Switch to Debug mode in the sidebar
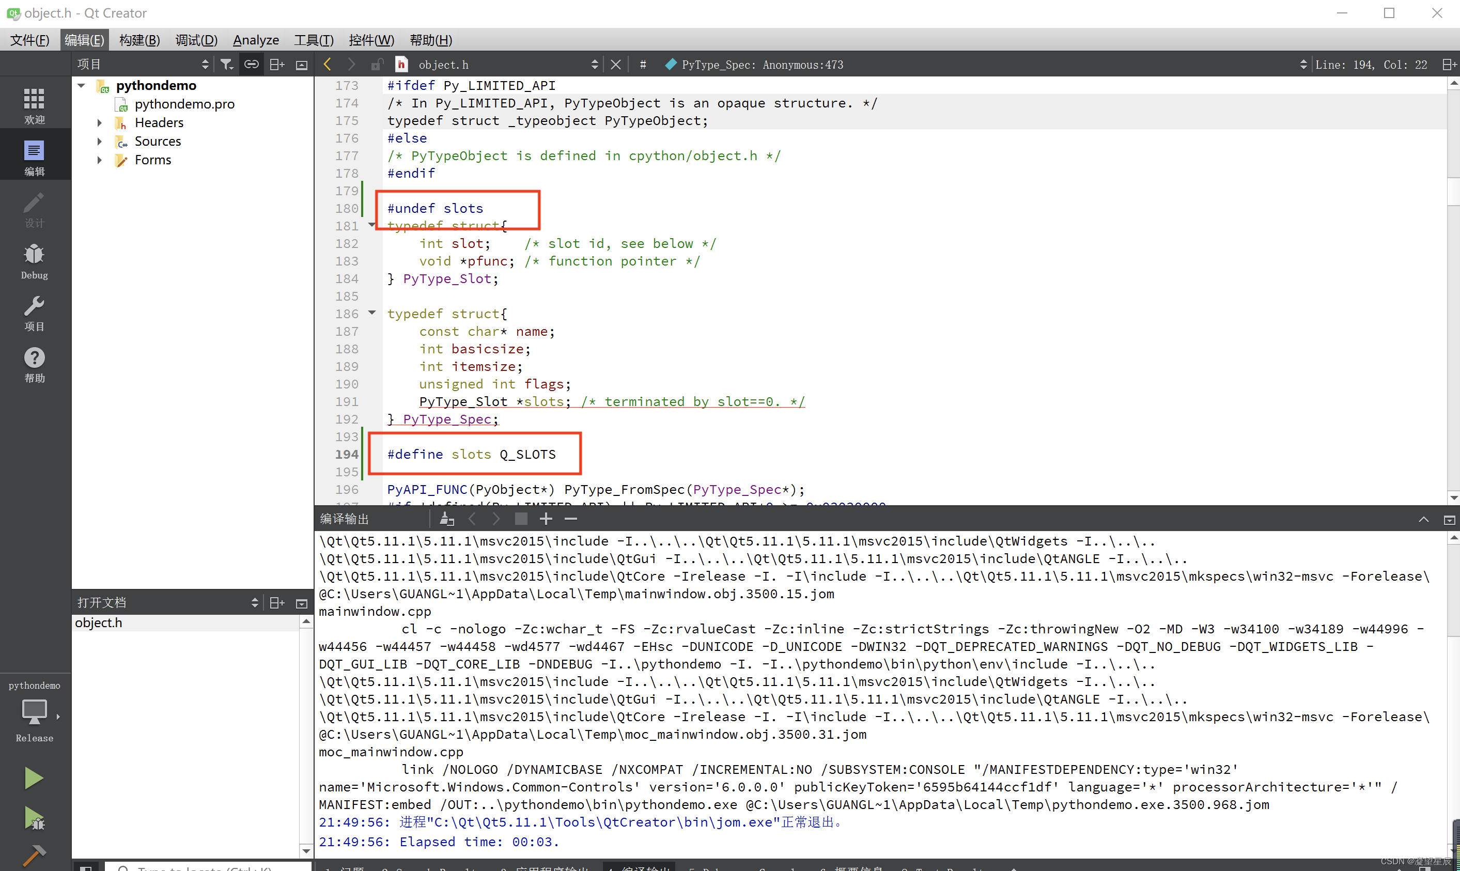 click(x=34, y=261)
